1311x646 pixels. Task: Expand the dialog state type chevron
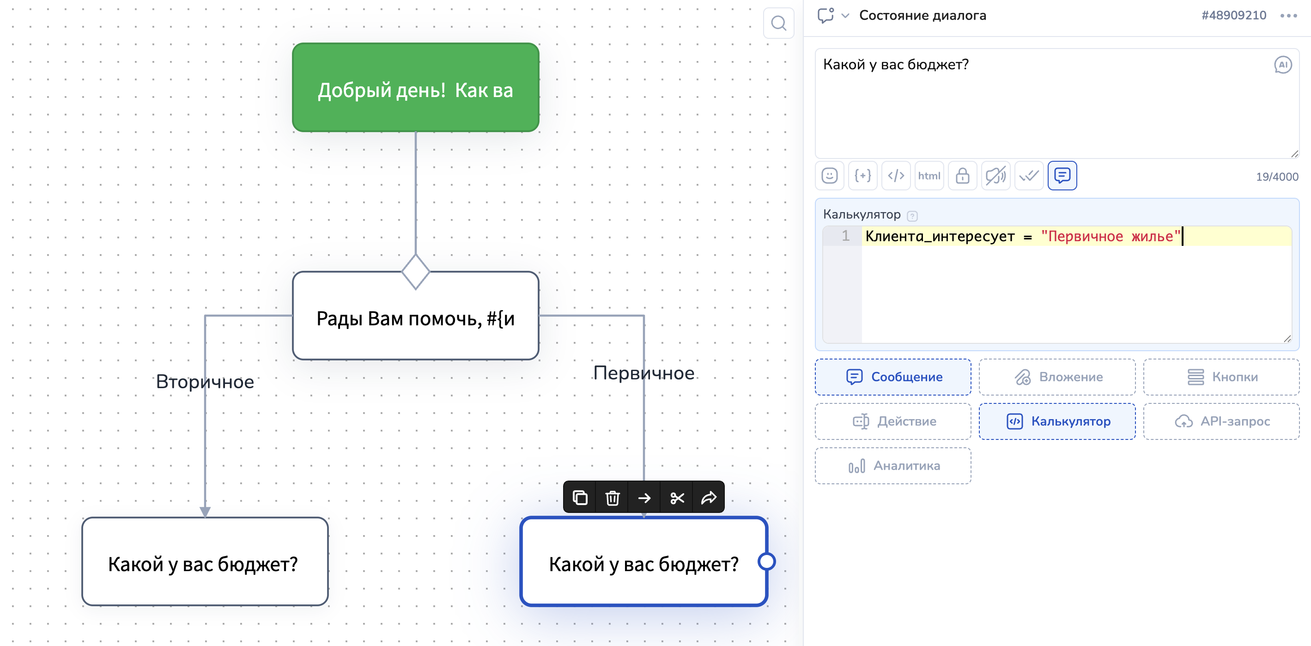pos(845,16)
